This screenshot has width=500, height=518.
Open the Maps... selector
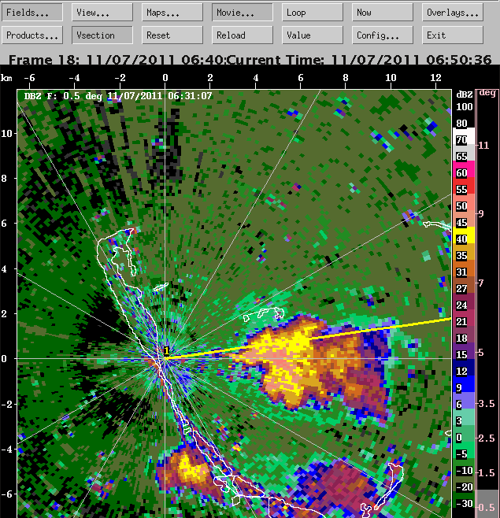click(172, 13)
